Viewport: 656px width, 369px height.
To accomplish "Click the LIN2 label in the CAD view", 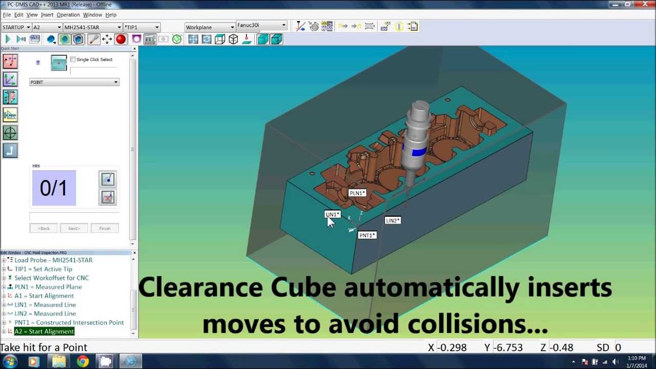I will (x=393, y=220).
